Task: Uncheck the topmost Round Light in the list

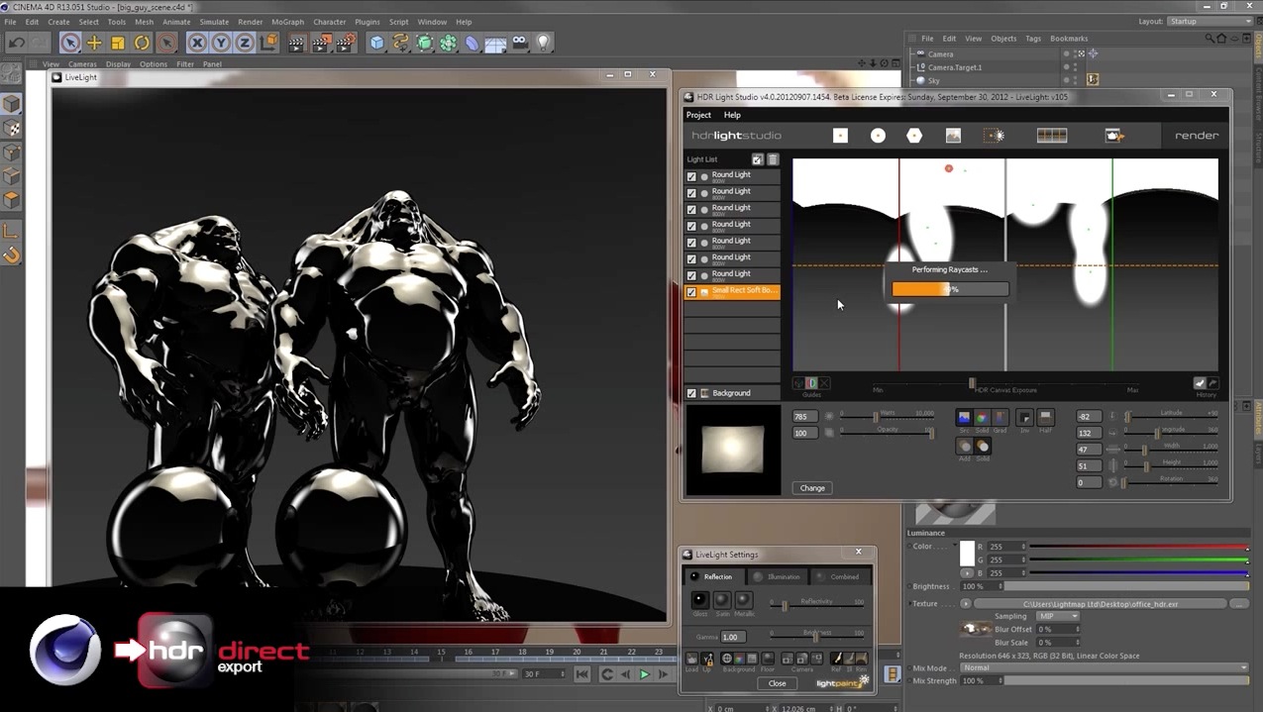Action: [691, 175]
